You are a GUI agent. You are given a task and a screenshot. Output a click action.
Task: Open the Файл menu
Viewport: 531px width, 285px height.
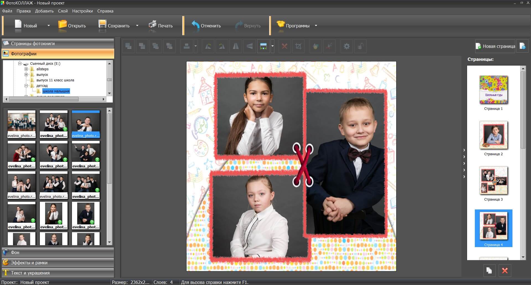pyautogui.click(x=7, y=11)
